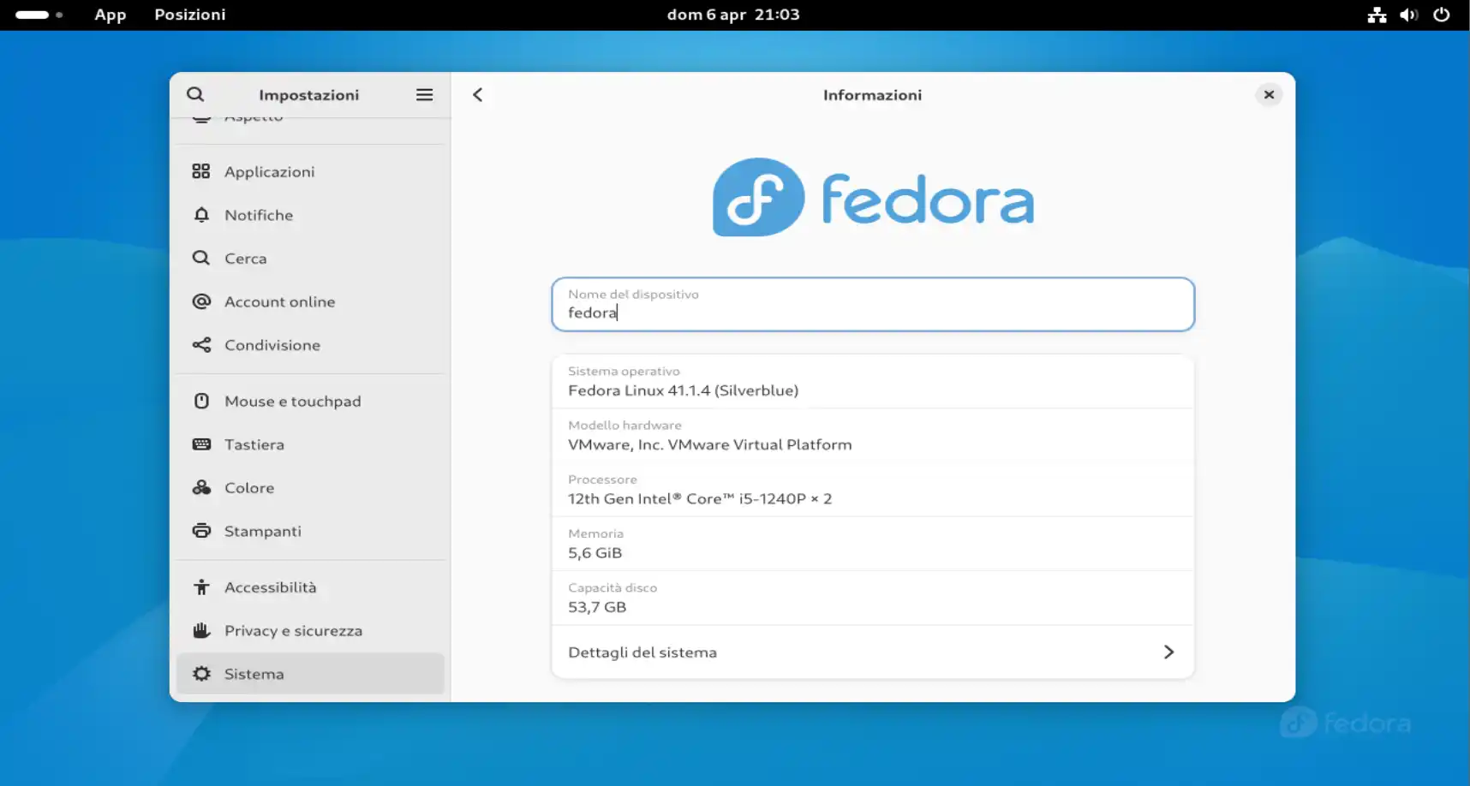Close the Informazioni settings window

coord(1269,94)
